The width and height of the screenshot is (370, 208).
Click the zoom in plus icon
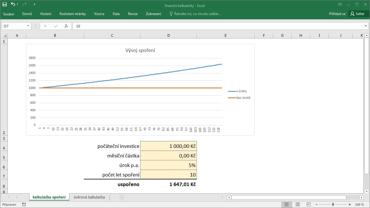pos(350,205)
